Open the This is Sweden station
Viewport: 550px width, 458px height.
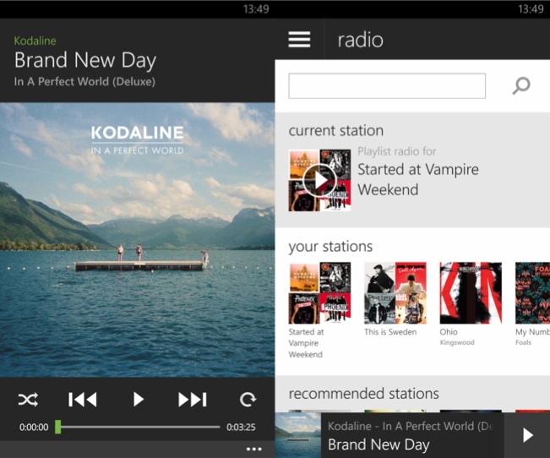(x=395, y=299)
